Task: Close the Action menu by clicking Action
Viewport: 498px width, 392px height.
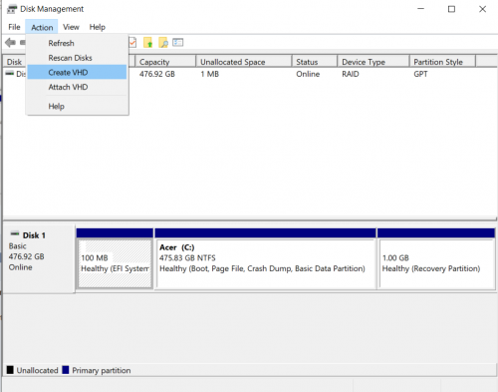Action: [x=42, y=27]
